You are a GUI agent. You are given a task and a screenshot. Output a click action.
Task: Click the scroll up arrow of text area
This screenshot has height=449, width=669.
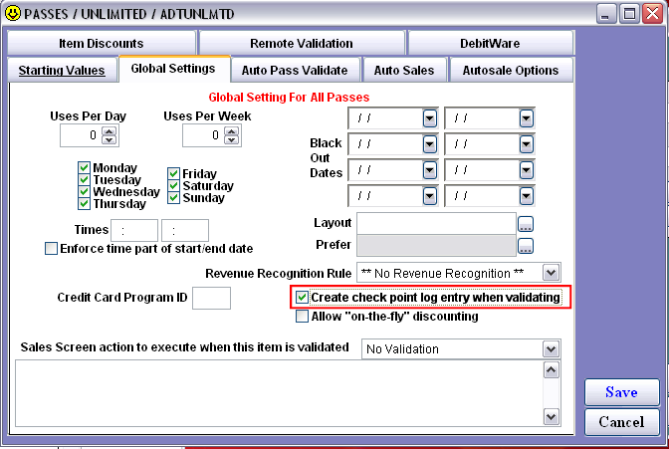click(x=552, y=369)
